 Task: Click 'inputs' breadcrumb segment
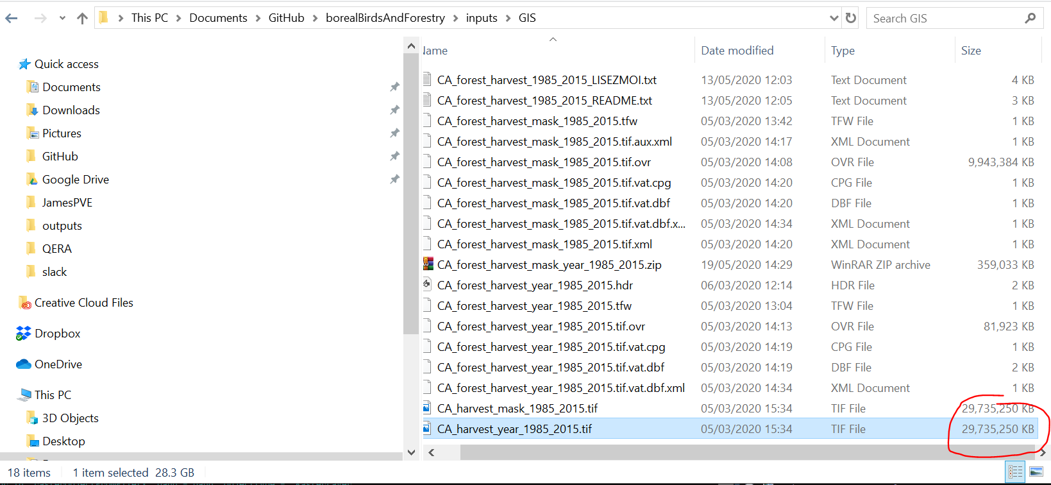[482, 18]
